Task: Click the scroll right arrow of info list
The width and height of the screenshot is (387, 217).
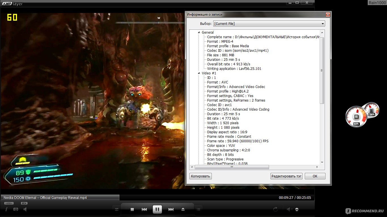Action: [318, 167]
